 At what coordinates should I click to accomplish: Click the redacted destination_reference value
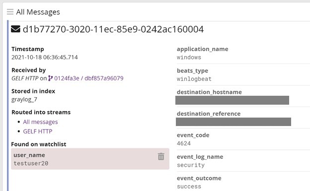pyautogui.click(x=233, y=122)
